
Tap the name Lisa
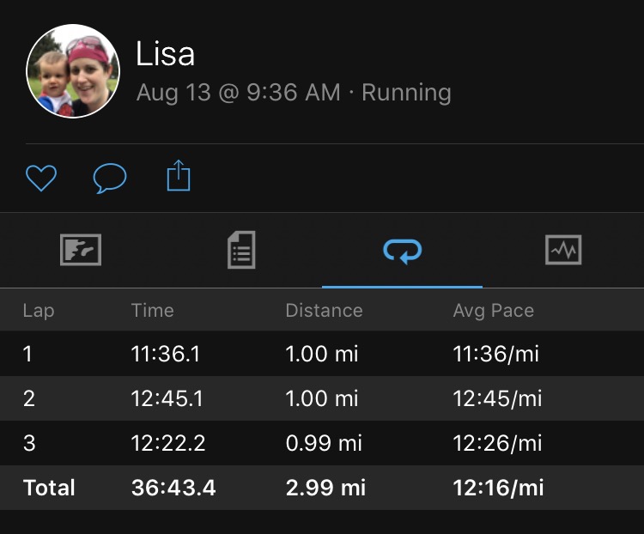(165, 53)
